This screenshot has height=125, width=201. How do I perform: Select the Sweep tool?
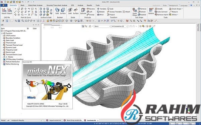(90, 15)
